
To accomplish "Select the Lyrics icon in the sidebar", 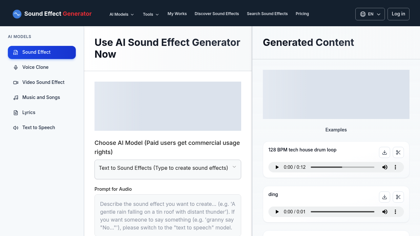I will pos(16,112).
